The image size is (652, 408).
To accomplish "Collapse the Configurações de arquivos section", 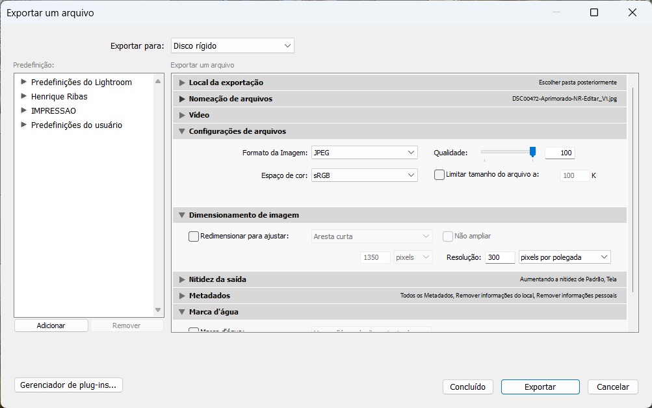I will point(183,131).
